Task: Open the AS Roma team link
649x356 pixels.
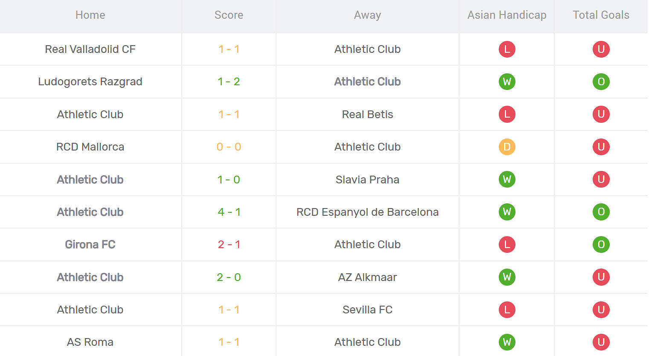Action: click(x=90, y=342)
